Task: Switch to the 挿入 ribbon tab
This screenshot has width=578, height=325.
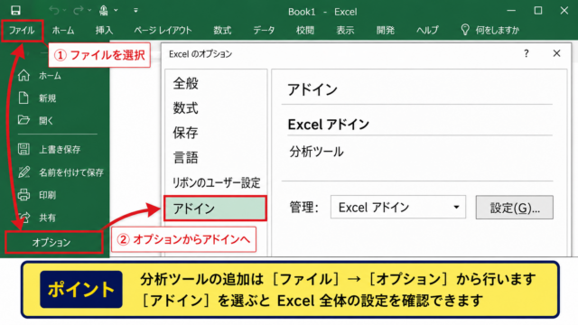Action: pyautogui.click(x=104, y=30)
